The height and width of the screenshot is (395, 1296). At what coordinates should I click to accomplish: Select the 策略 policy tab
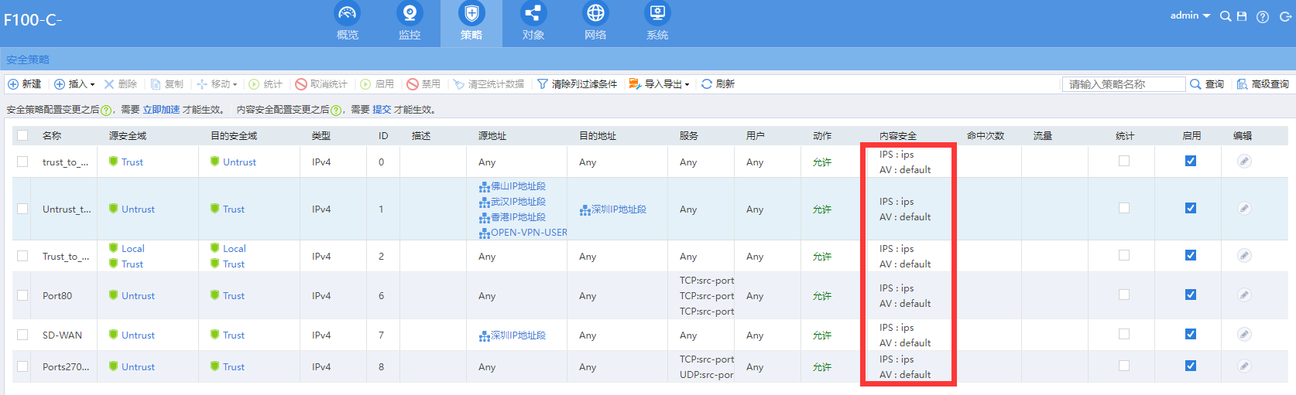[471, 22]
